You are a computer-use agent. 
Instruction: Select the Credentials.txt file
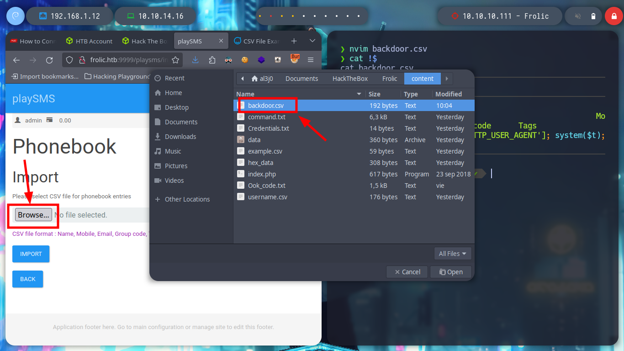(x=354, y=128)
